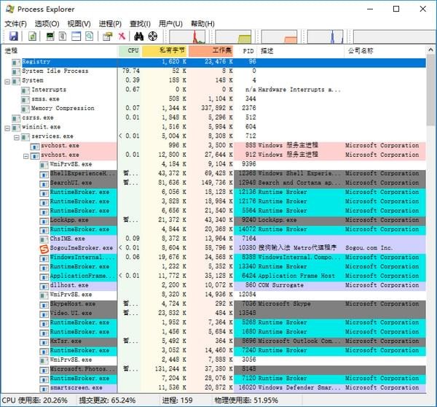Open process Properties from the toolbar
Viewport: 437px width, 407px height.
(108, 36)
